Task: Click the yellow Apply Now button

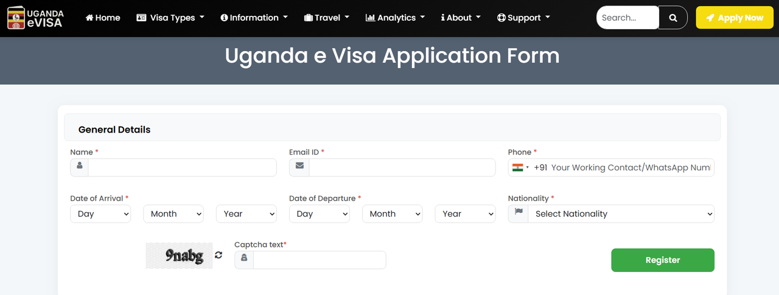Action: 735,18
